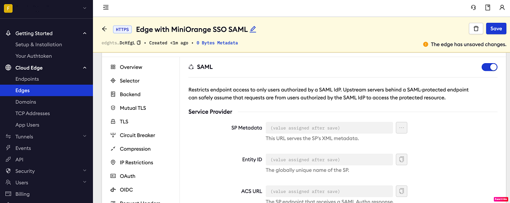Disable the SAML toggle switch
The width and height of the screenshot is (510, 203).
coord(489,67)
